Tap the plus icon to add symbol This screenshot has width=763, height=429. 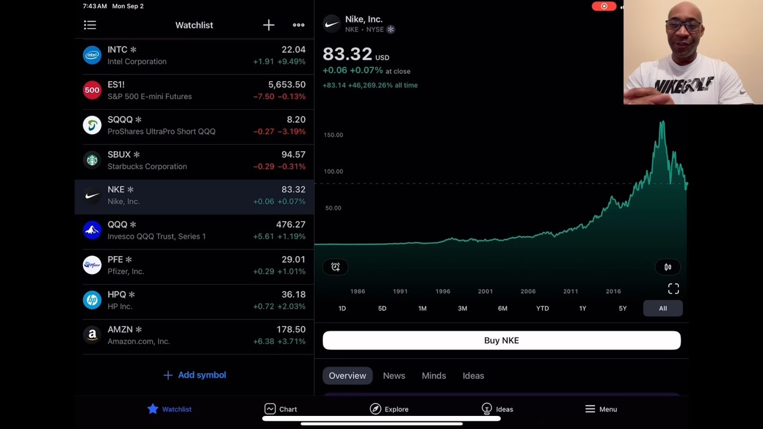(269, 25)
